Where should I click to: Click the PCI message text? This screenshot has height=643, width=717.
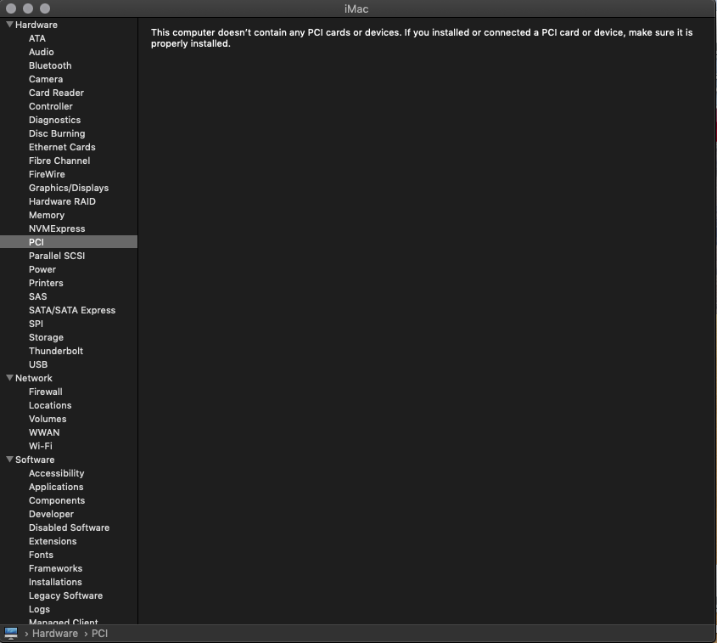tap(422, 38)
